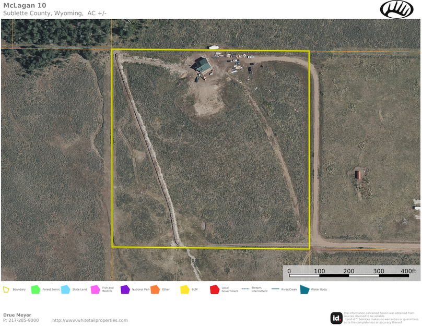Click the purple National Park legend swatch
The width and height of the screenshot is (422, 326).
(125, 289)
